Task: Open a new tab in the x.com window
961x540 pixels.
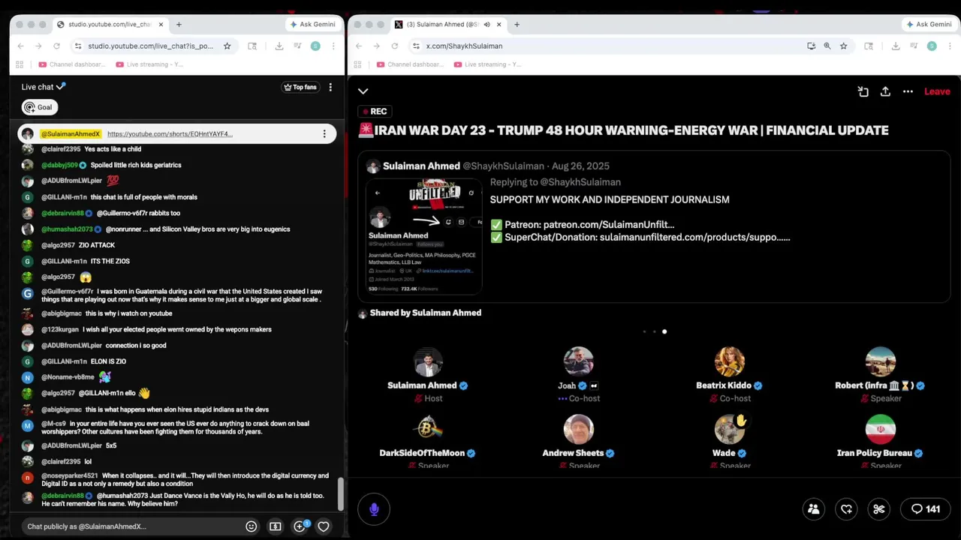Action: coord(517,24)
